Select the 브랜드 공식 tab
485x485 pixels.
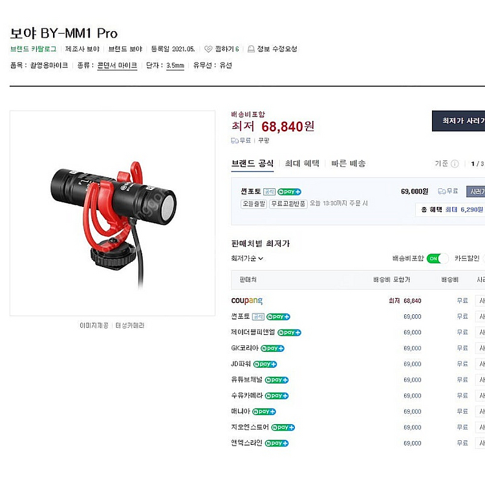pyautogui.click(x=252, y=164)
